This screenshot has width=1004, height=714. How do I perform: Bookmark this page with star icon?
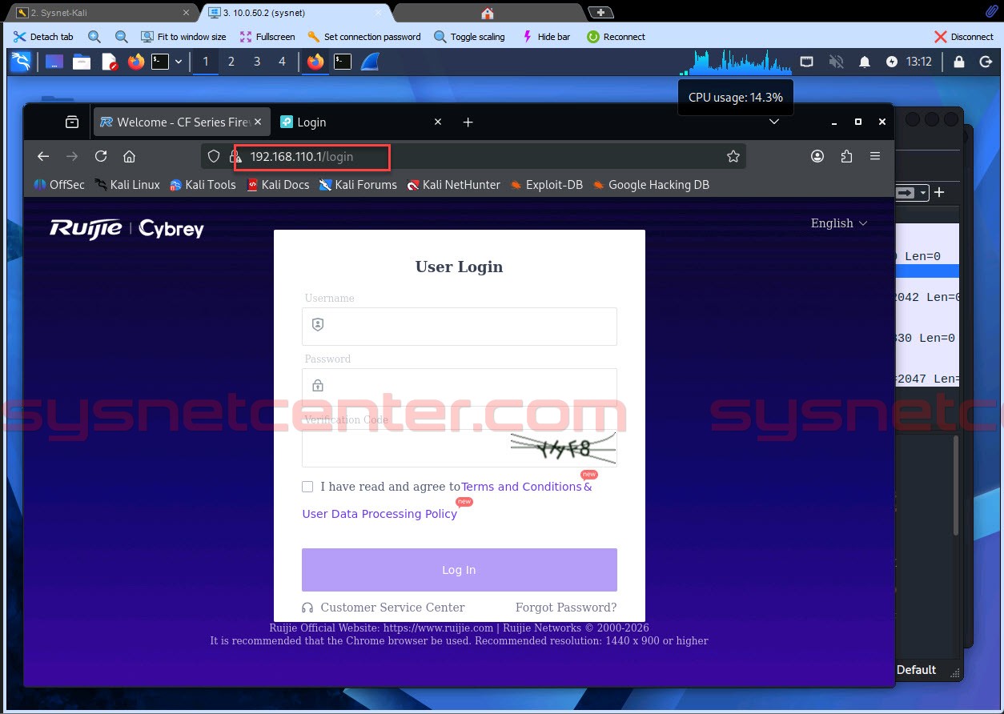coord(733,157)
